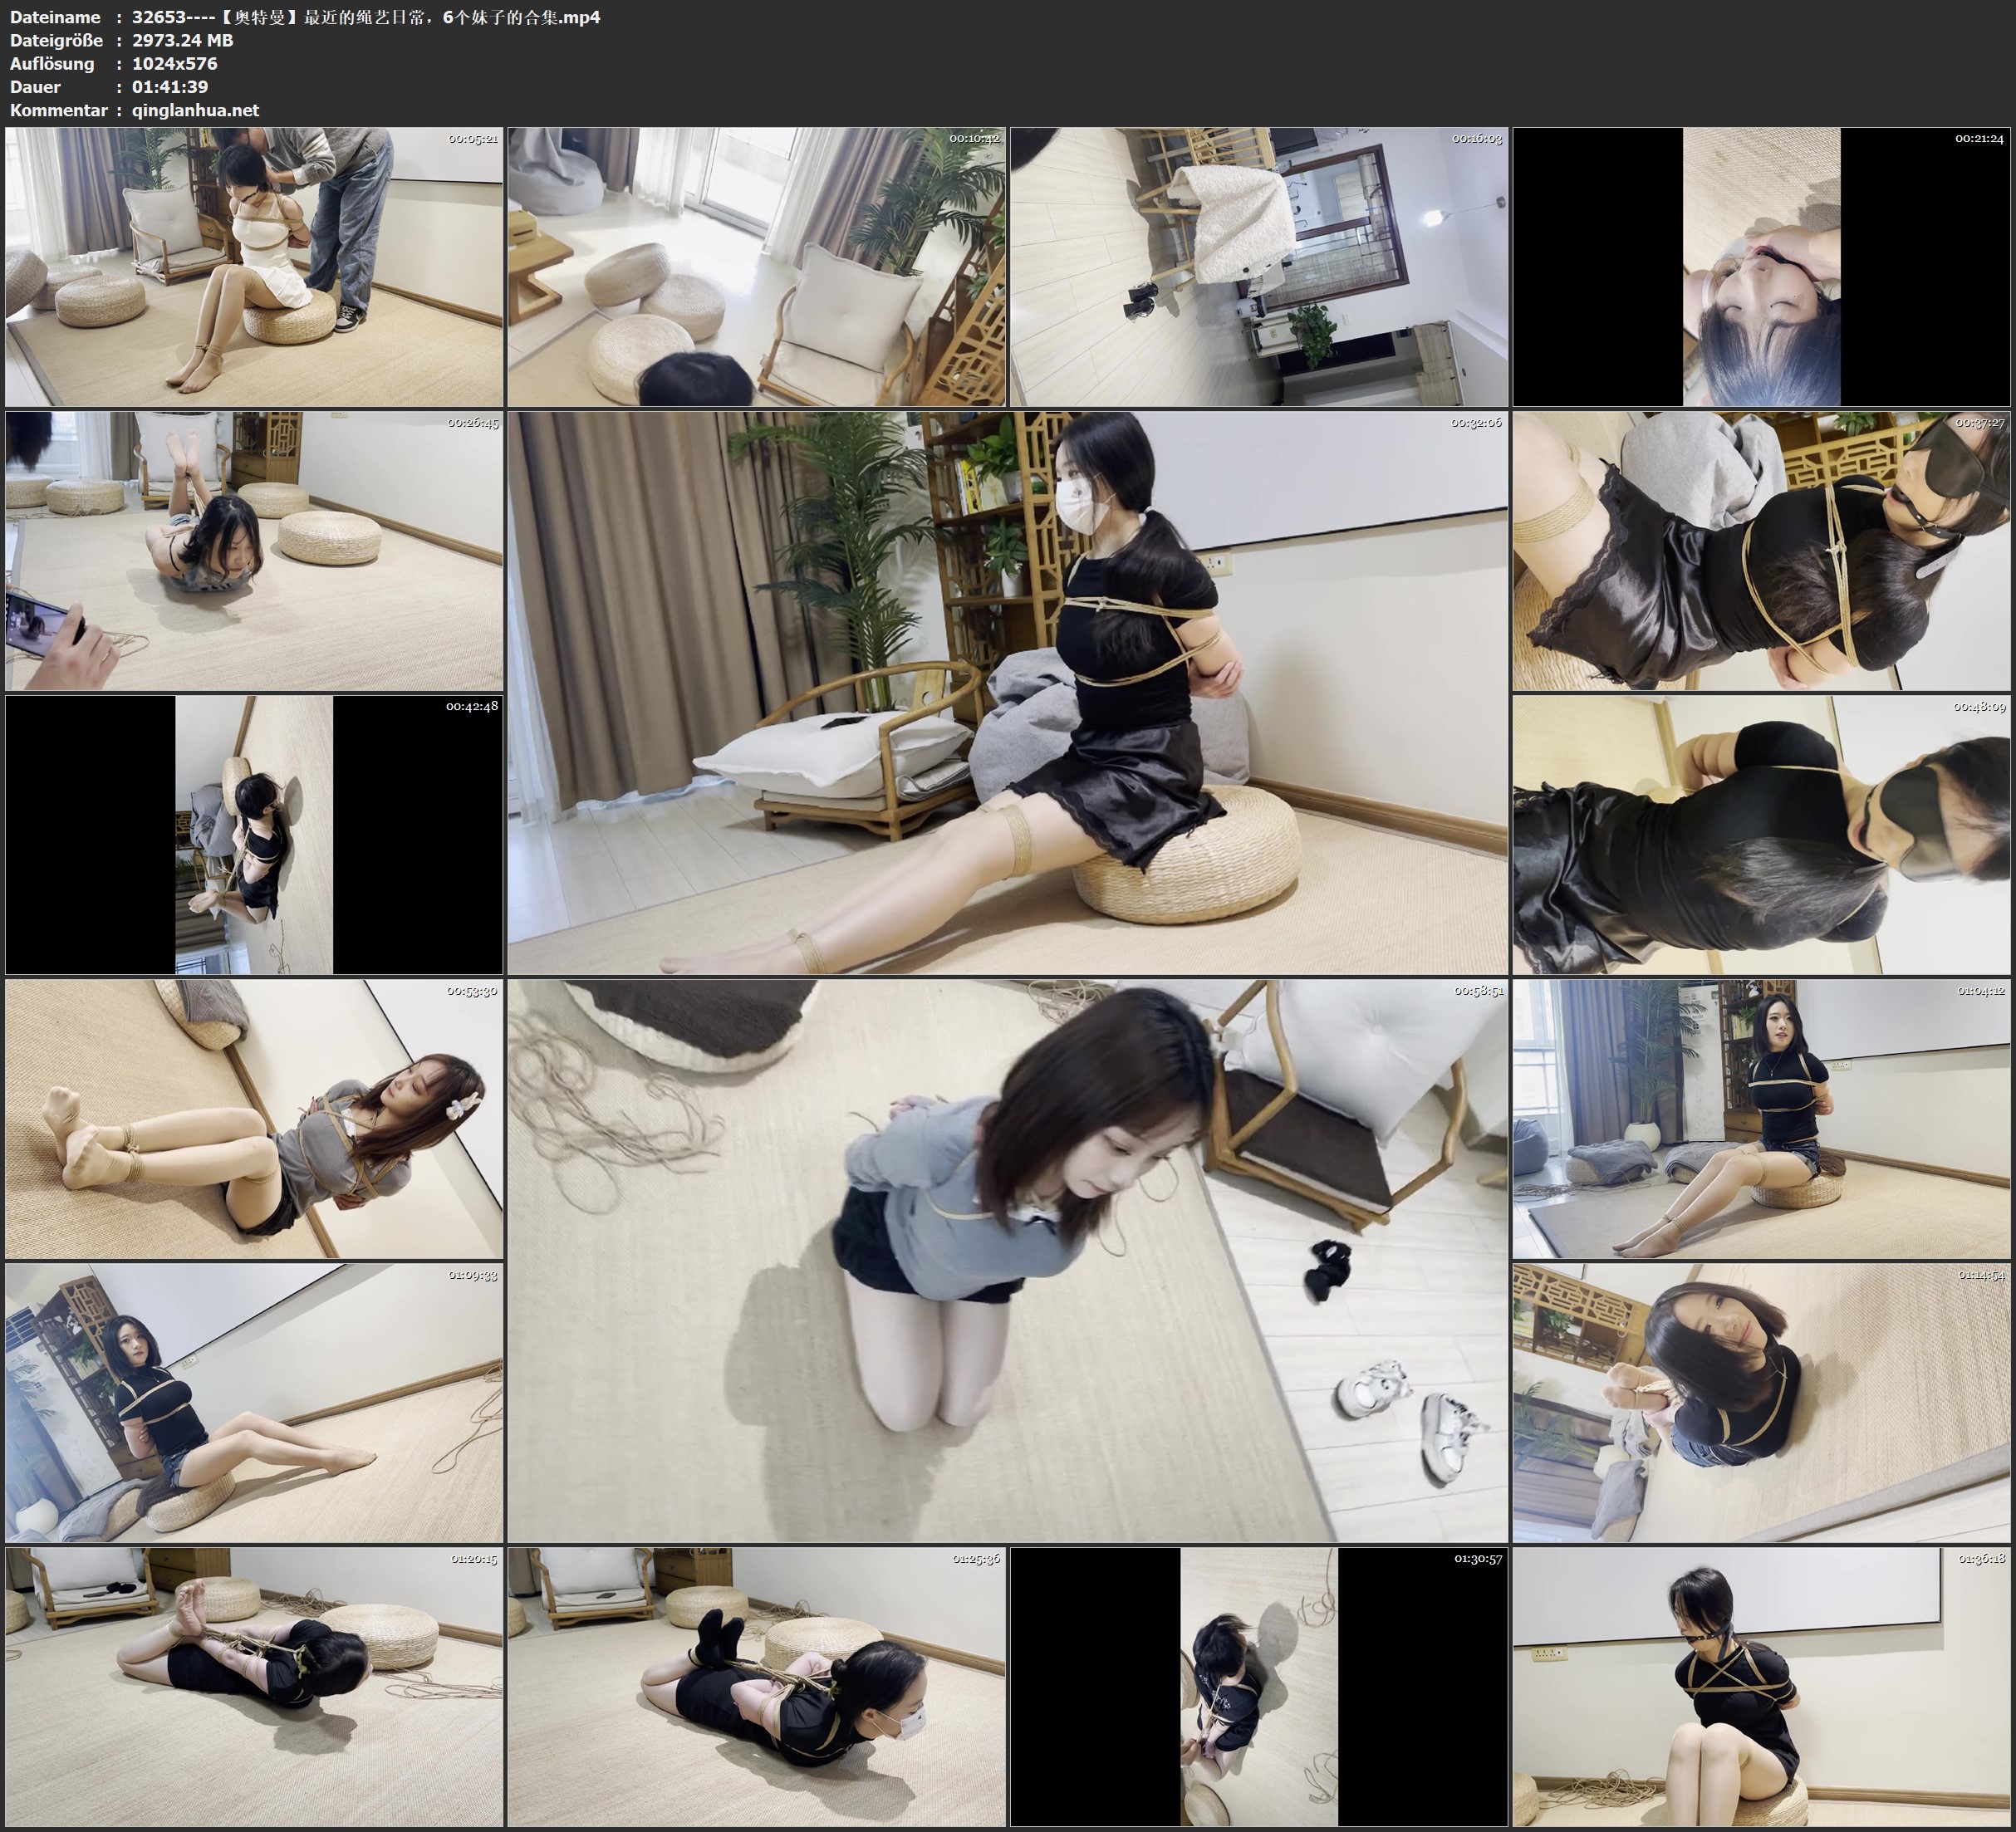2016x1832 pixels.
Task: Open the frame marked 00:53:30
Action: (254, 1118)
